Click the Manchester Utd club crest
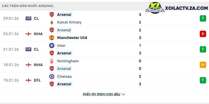 (52, 38)
